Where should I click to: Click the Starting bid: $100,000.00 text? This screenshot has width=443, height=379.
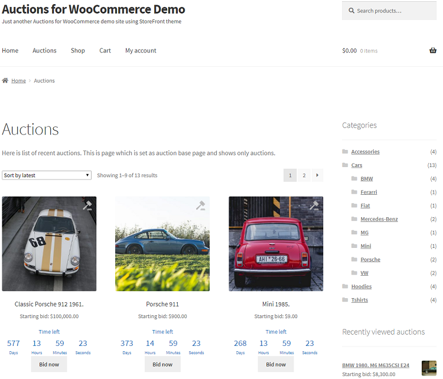click(49, 316)
